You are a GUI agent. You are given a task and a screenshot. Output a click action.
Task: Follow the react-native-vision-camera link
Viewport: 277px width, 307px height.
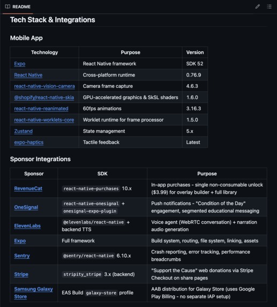click(44, 86)
